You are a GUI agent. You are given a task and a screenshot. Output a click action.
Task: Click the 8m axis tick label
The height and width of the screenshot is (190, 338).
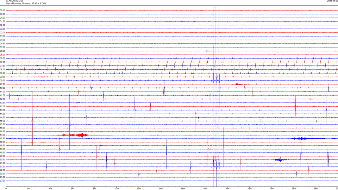[94, 189]
